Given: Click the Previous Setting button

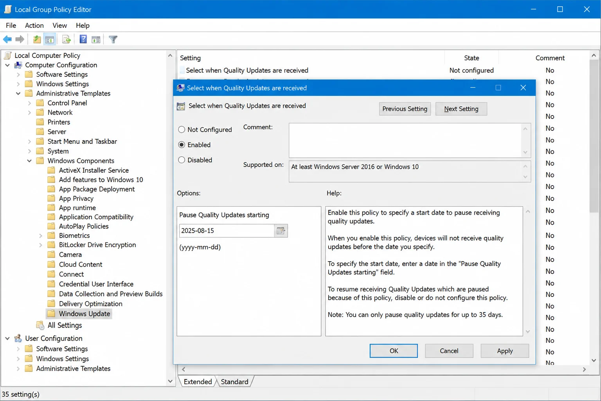Looking at the screenshot, I should click(x=405, y=109).
